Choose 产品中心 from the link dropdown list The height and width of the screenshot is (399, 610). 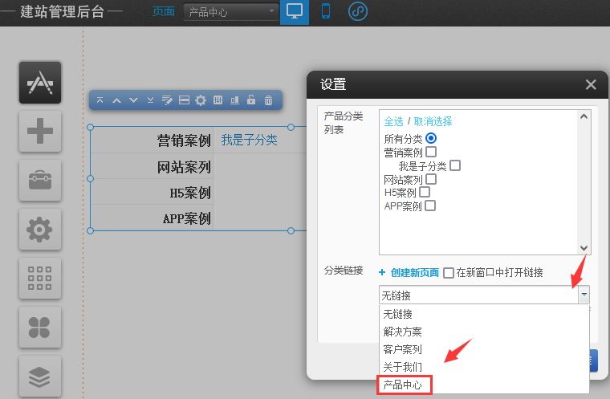(x=404, y=385)
